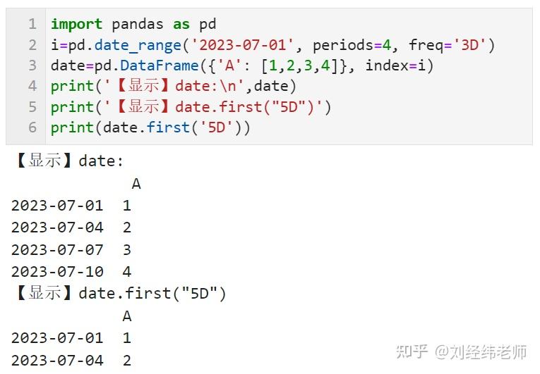The image size is (540, 374).
Task: Click line number 6 in gutter
Action: click(x=32, y=127)
